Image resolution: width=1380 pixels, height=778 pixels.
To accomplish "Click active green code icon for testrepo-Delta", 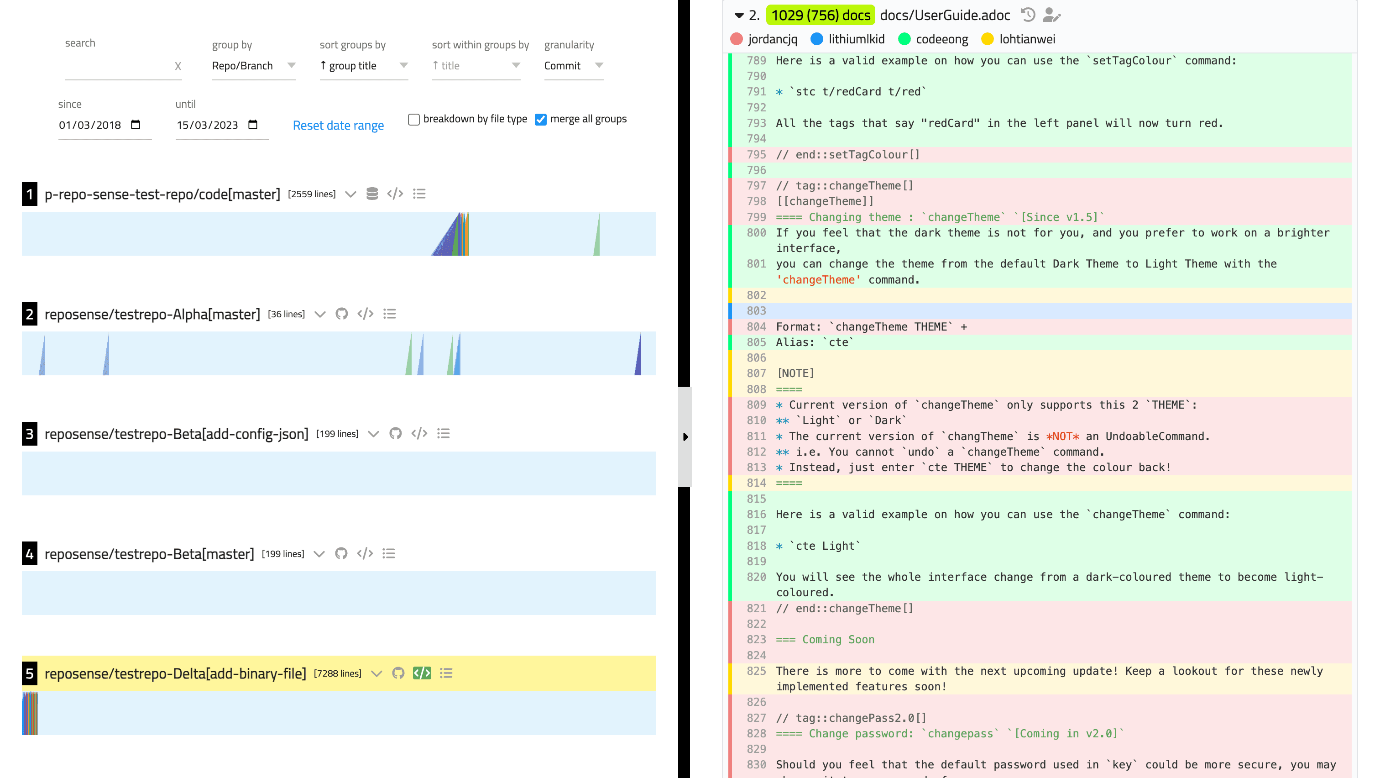I will pos(422,673).
